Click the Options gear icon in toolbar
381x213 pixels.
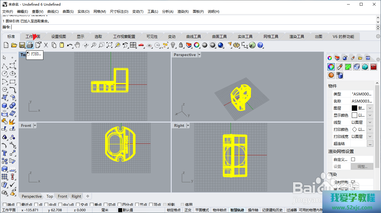[236, 45]
